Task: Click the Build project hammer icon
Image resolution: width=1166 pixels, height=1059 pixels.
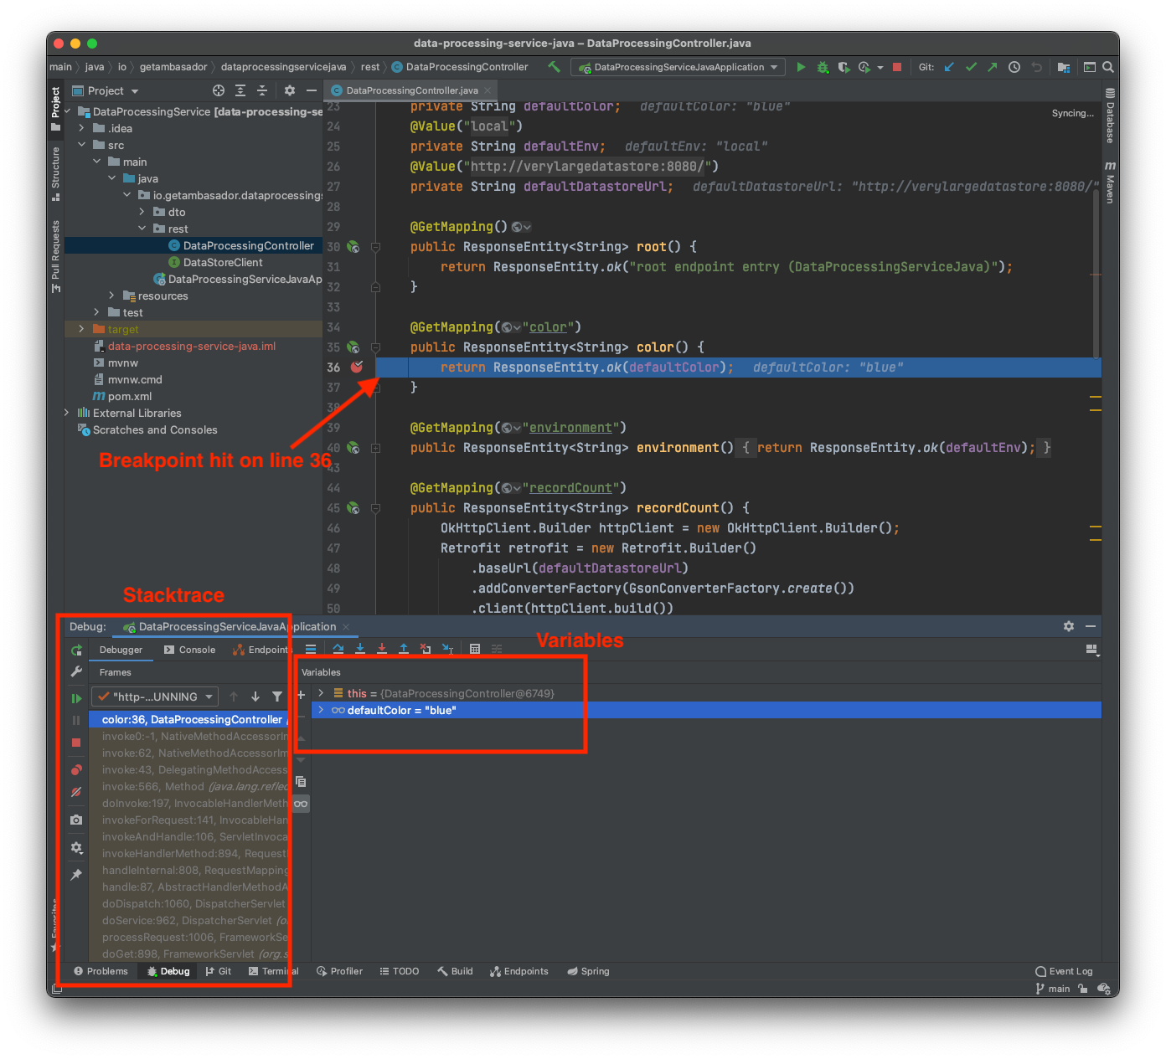Action: tap(554, 67)
